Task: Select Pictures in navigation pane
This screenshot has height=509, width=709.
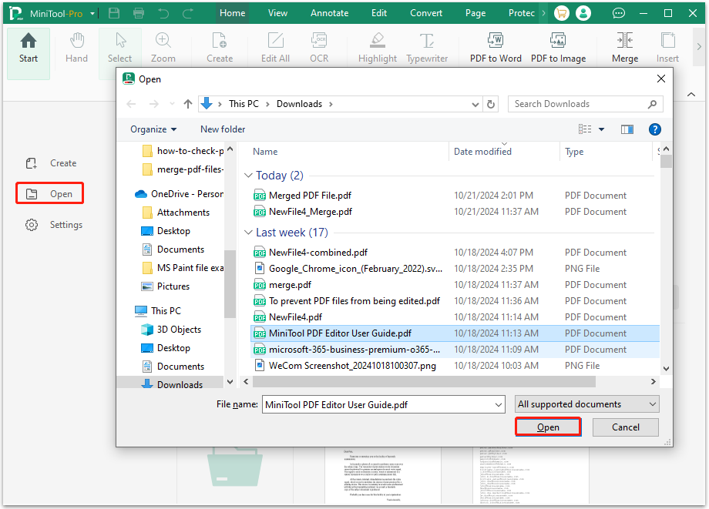Action: 166,286
